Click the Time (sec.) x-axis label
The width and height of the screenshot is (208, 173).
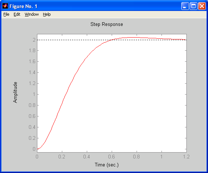107,165
